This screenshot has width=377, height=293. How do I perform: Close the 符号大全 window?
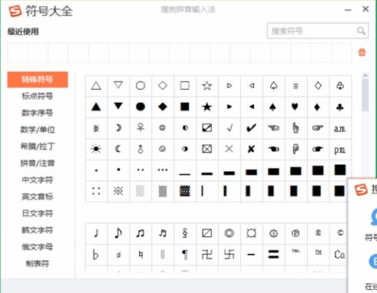pos(365,9)
